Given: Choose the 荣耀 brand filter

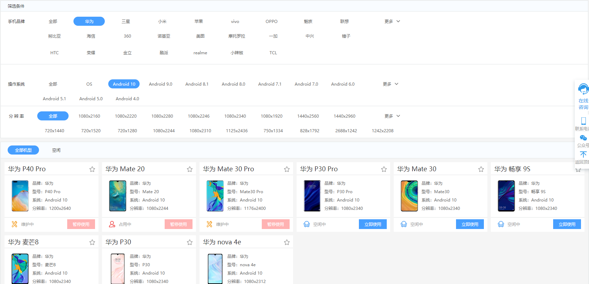Looking at the screenshot, I should (91, 53).
